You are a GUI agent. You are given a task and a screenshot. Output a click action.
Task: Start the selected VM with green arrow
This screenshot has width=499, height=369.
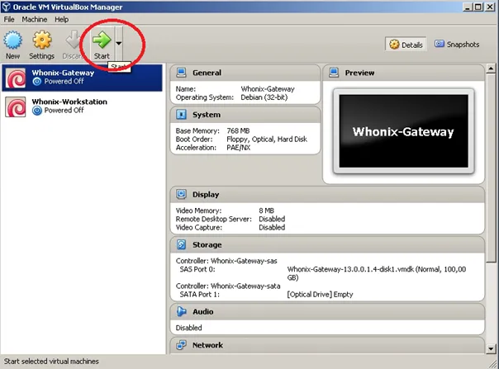(102, 40)
